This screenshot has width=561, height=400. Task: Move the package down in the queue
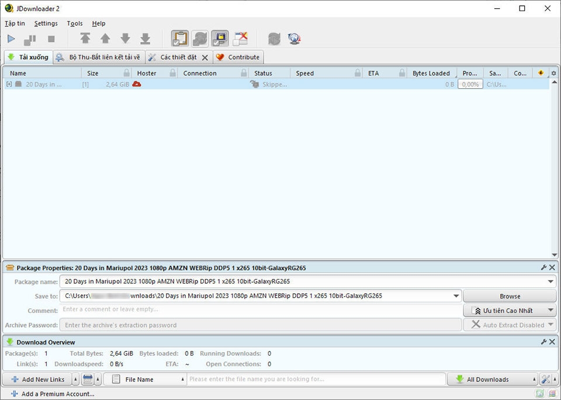tap(125, 39)
